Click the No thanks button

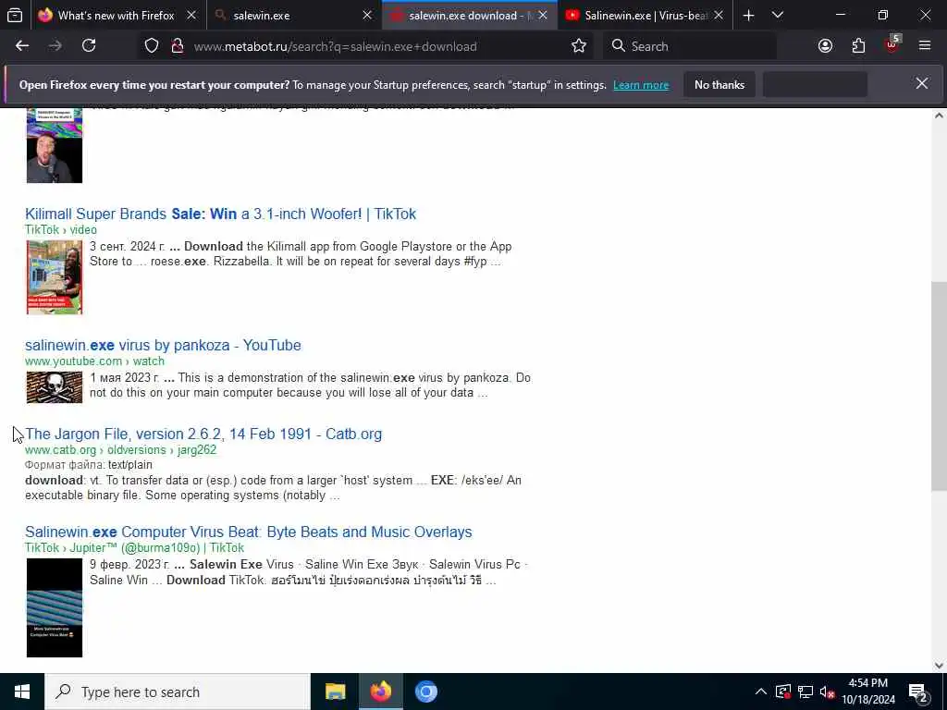[719, 85]
